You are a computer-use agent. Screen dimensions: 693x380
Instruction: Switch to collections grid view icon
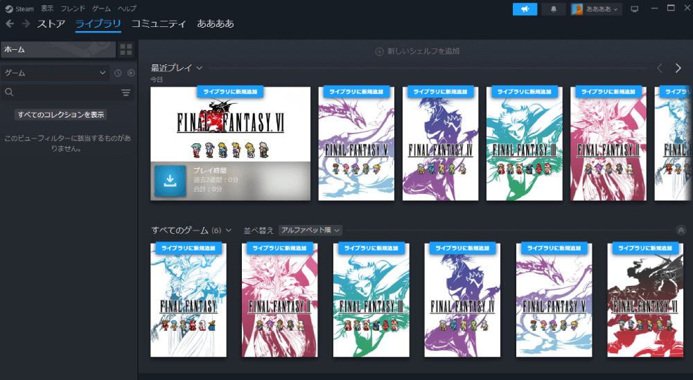click(126, 49)
